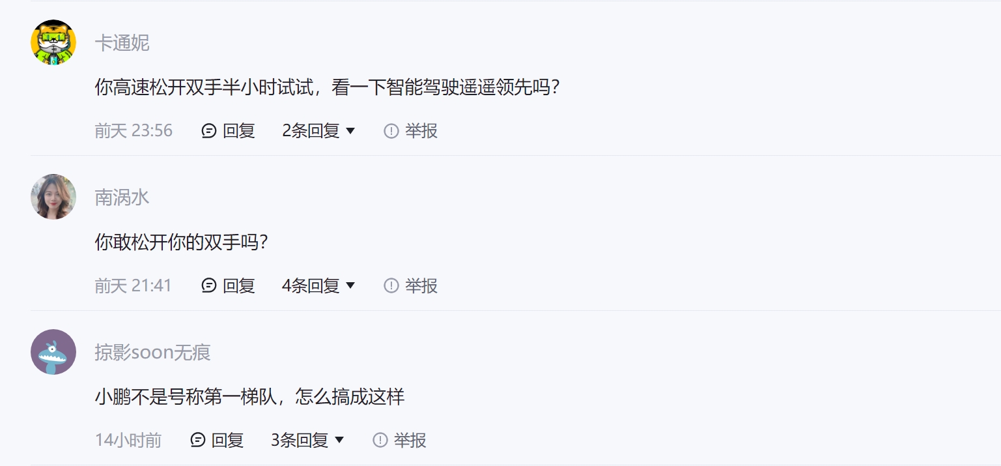
Task: Click the report exclamation icon on 南涡水's comment
Action: (391, 285)
